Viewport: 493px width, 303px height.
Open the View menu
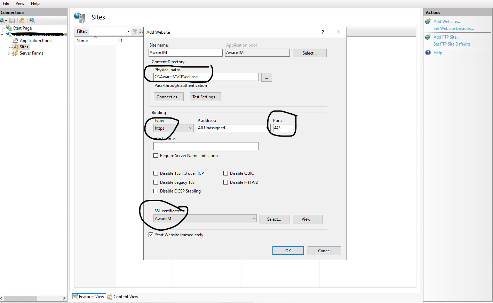(x=20, y=3)
